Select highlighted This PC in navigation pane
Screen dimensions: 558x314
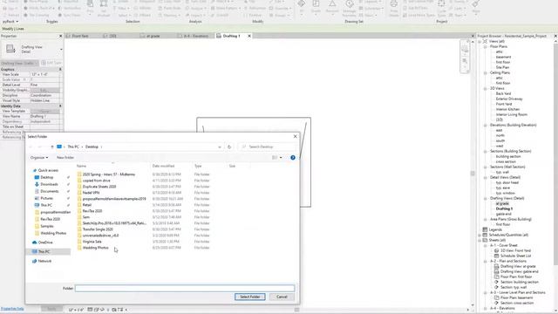tap(44, 252)
